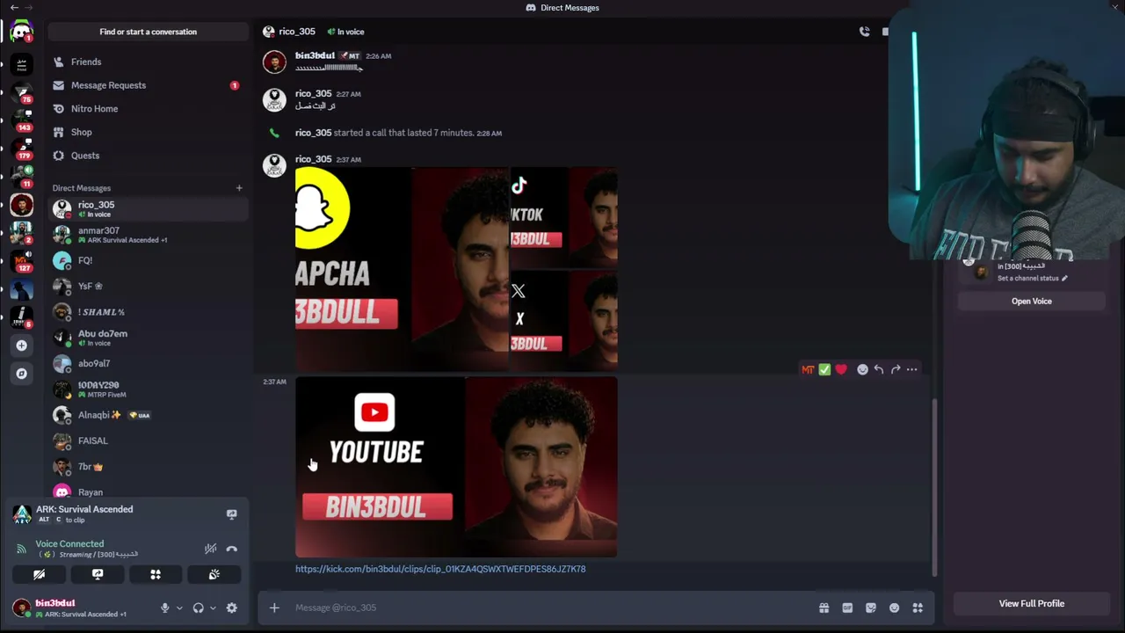Screen dimensions: 1125x633
Task: Open DM with FQ!
Action: point(148,260)
